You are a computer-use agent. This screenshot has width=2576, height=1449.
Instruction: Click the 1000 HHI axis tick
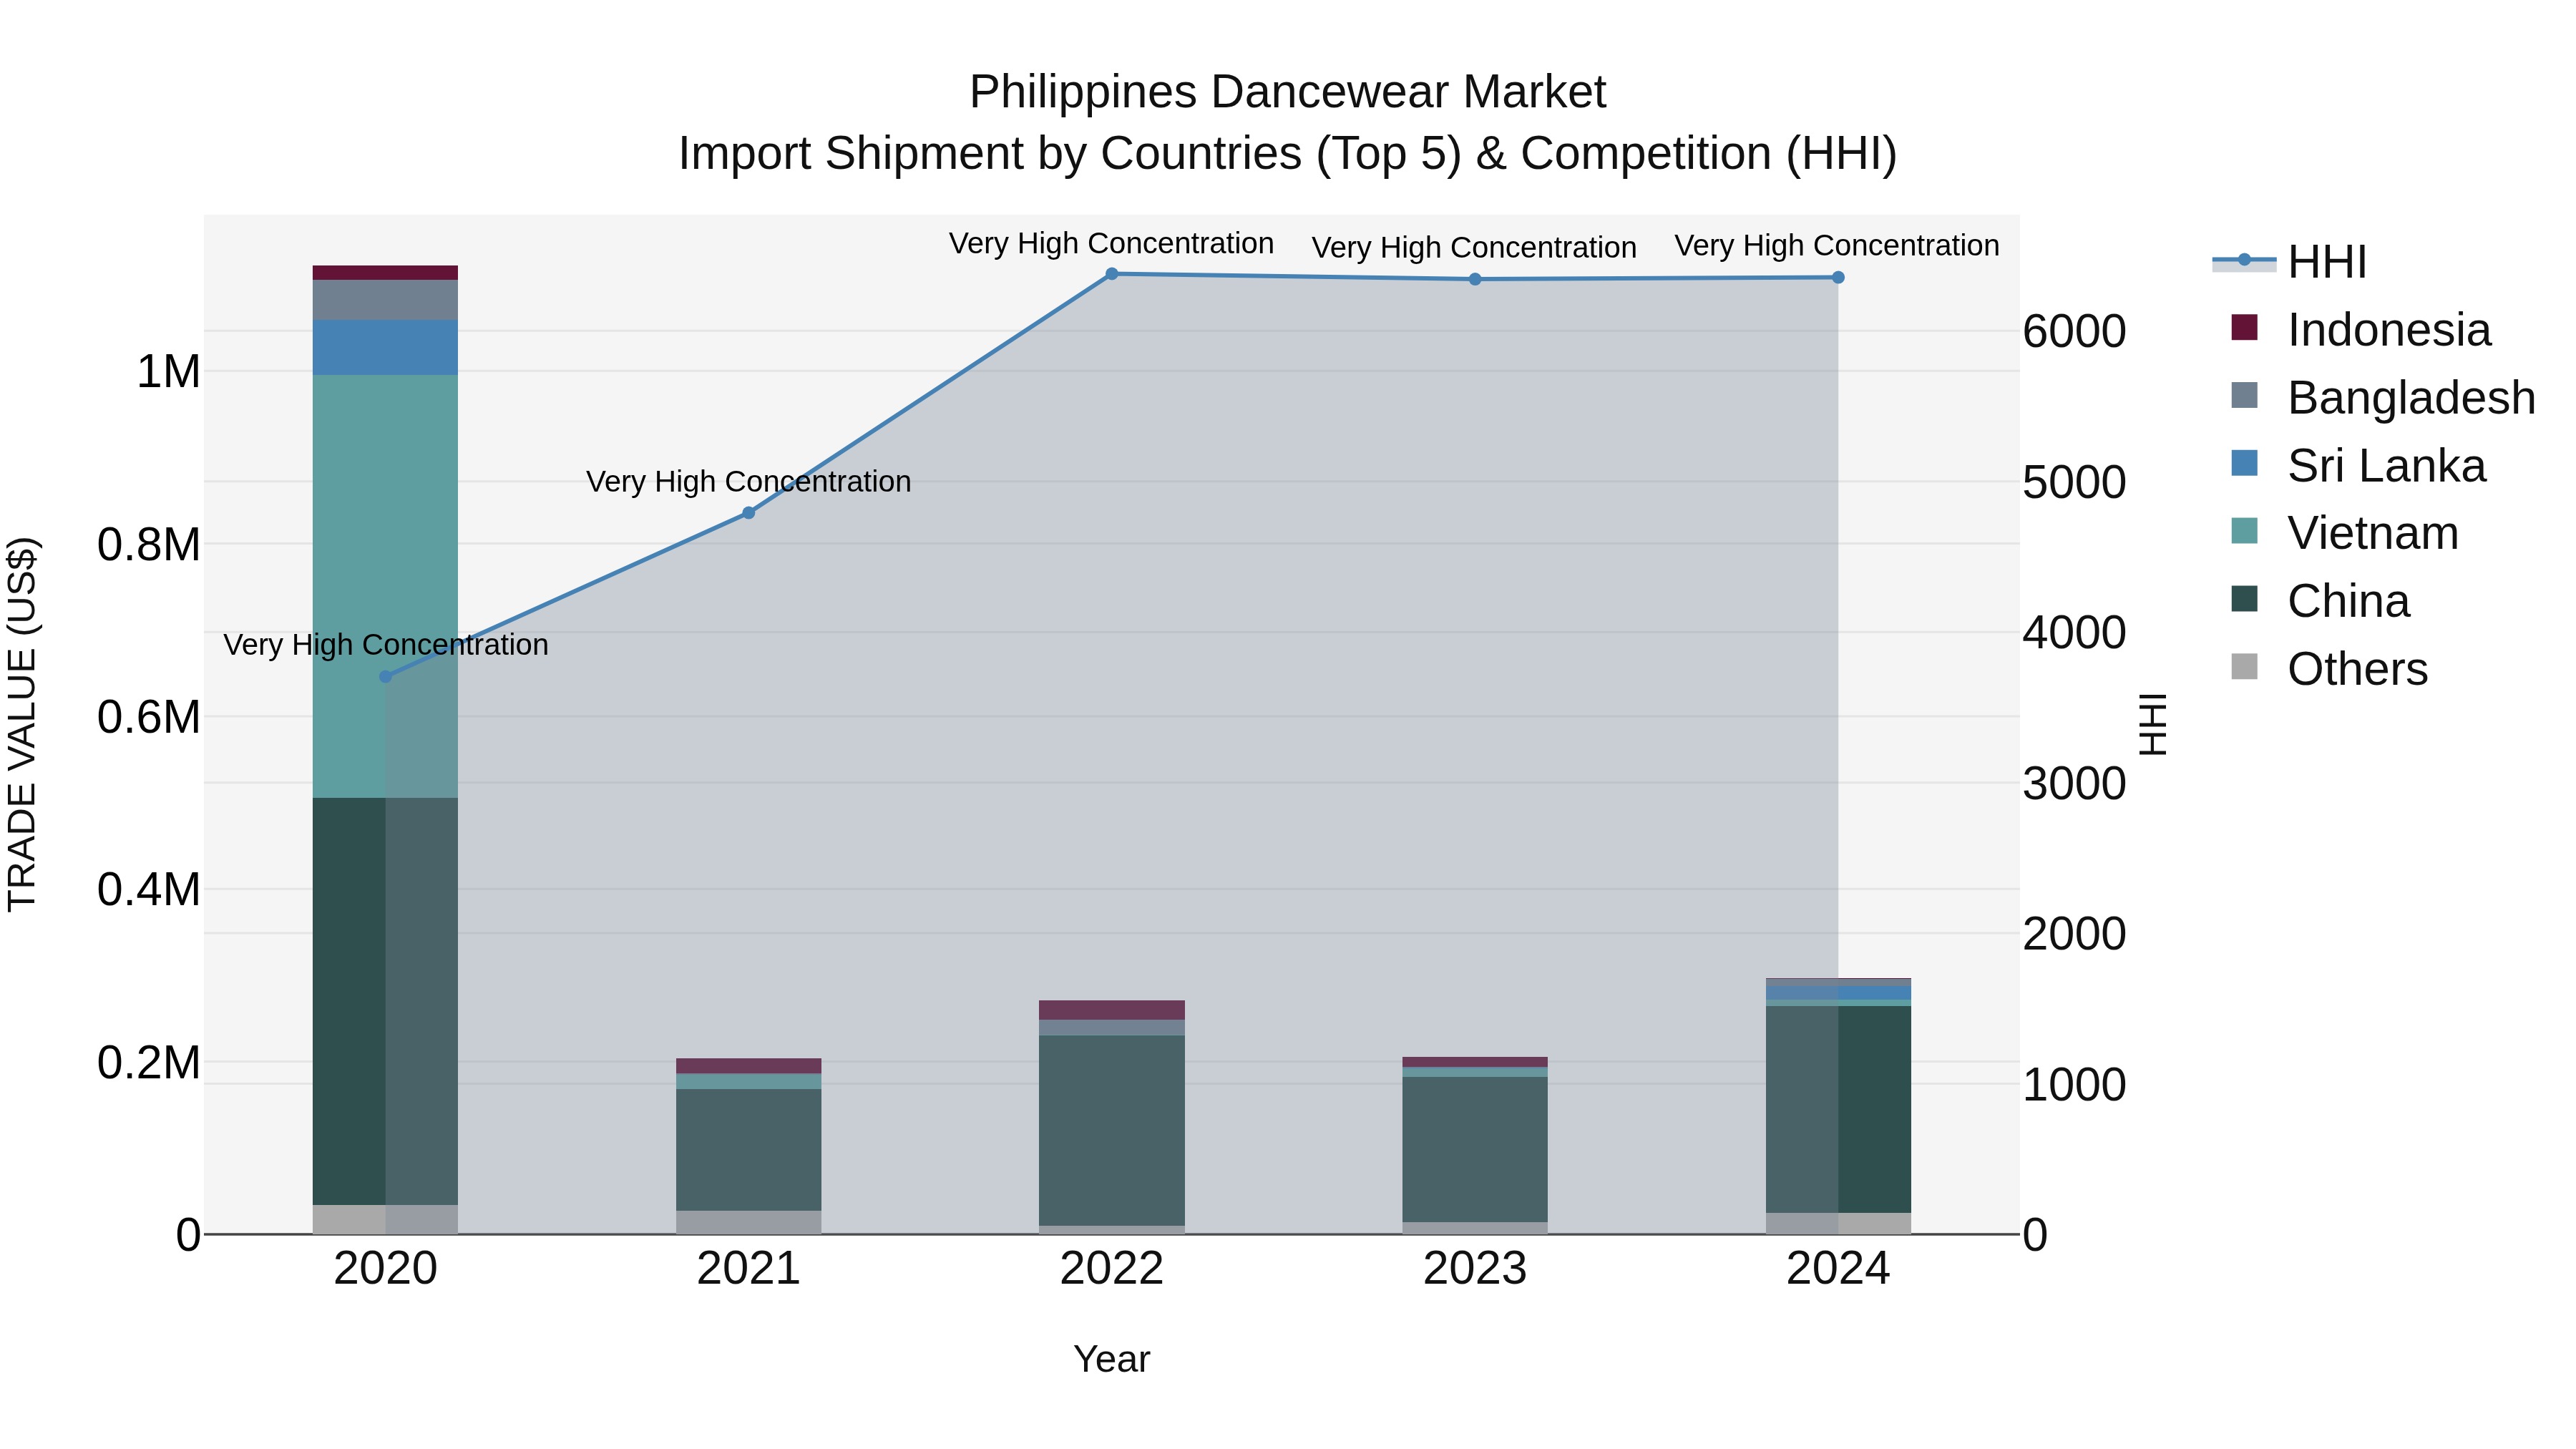(2074, 1085)
